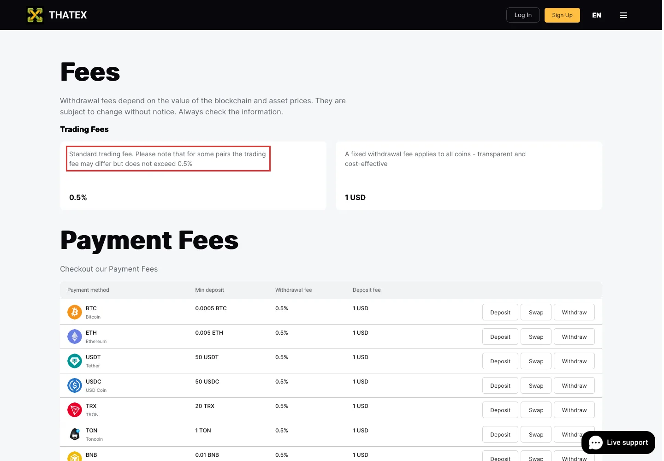Click Swap in the BTC row
Screen dimensions: 664x461
pos(536,312)
